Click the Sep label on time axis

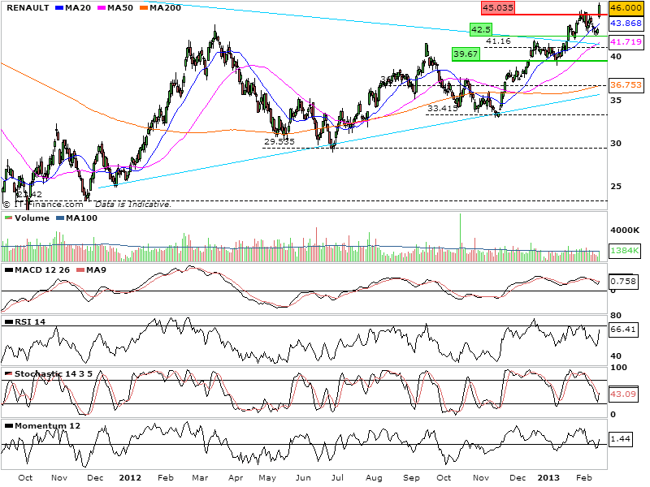411,478
